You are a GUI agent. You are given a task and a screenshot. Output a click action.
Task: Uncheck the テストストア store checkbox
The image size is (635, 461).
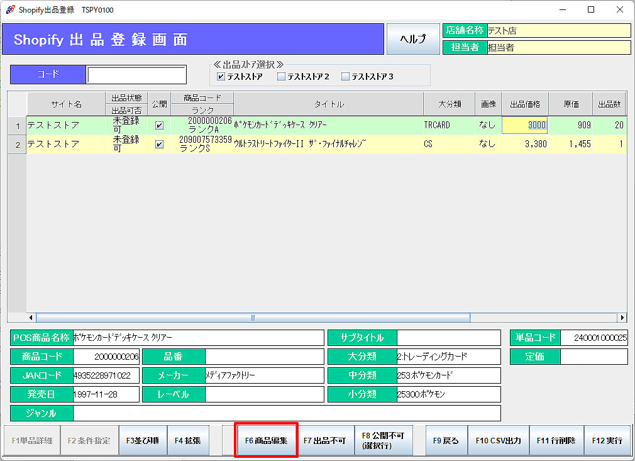(221, 77)
